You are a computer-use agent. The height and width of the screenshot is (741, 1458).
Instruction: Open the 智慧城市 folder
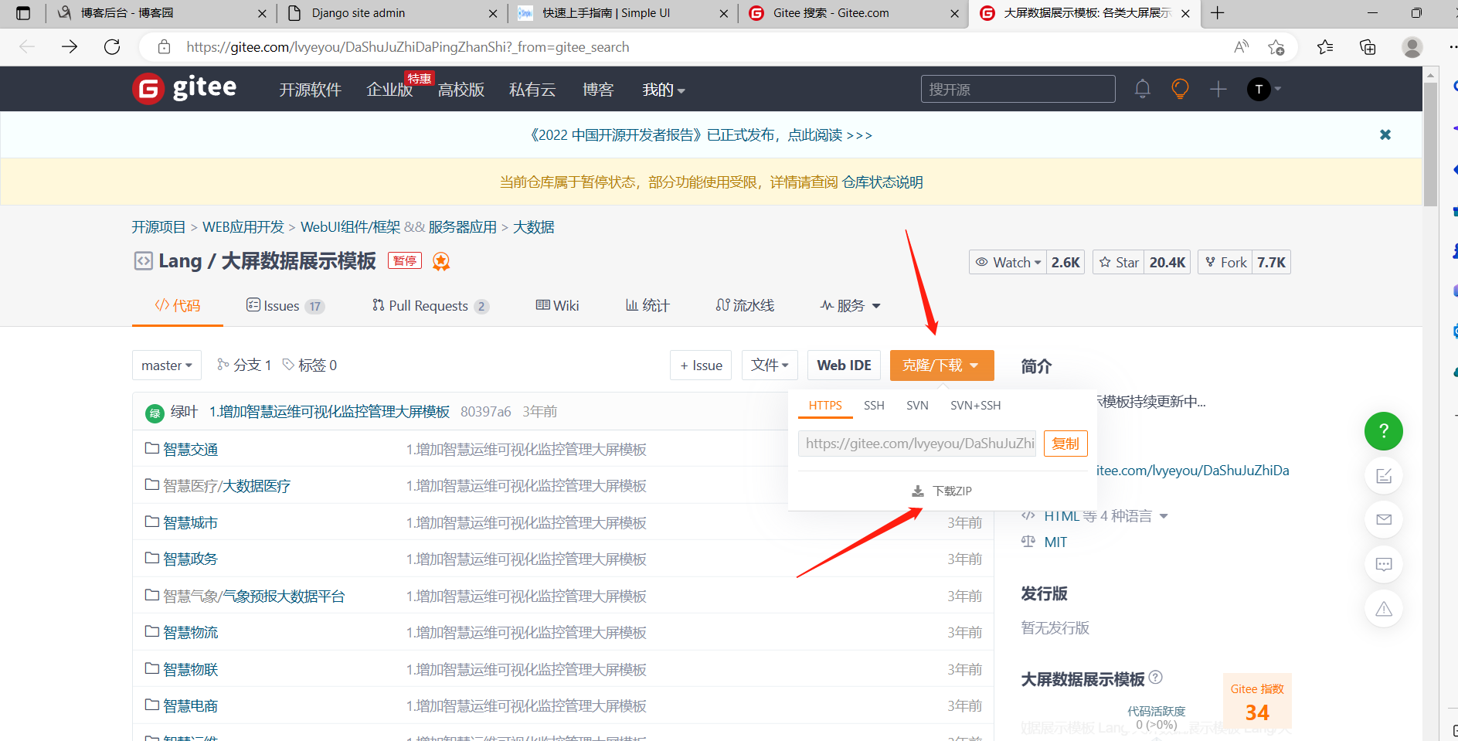(190, 522)
